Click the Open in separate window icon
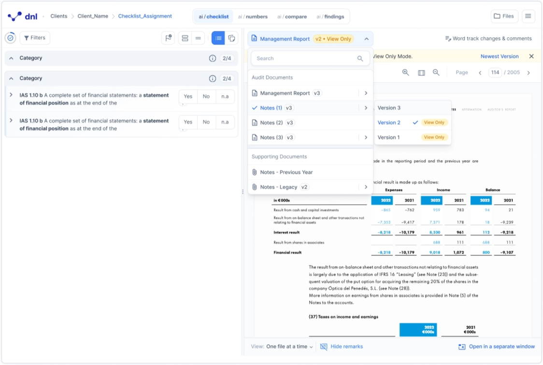The image size is (543, 365). tap(462, 347)
